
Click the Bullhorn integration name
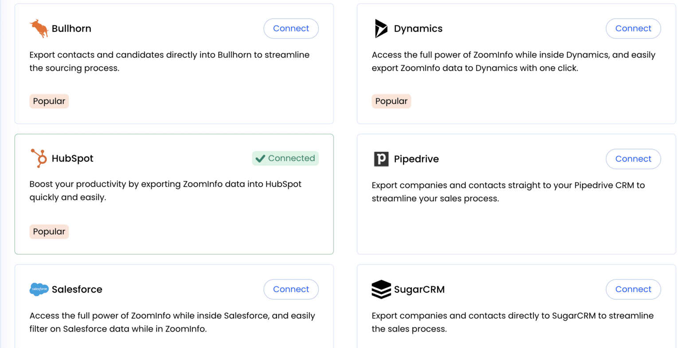pos(71,28)
